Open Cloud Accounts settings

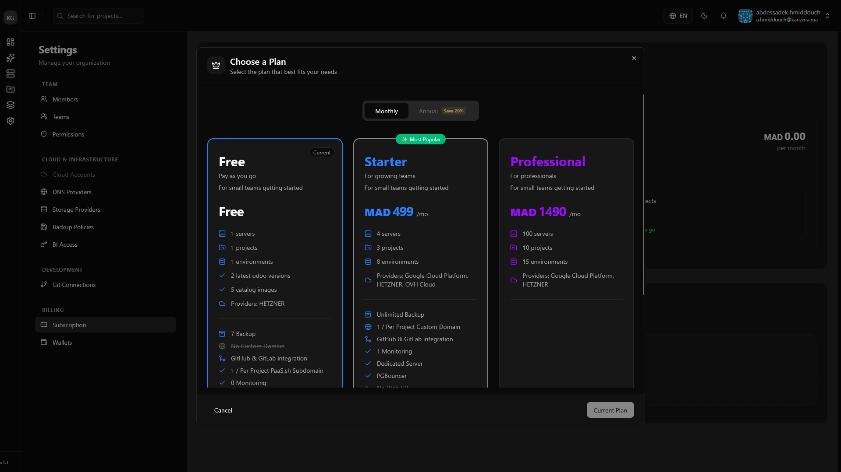pyautogui.click(x=106, y=175)
